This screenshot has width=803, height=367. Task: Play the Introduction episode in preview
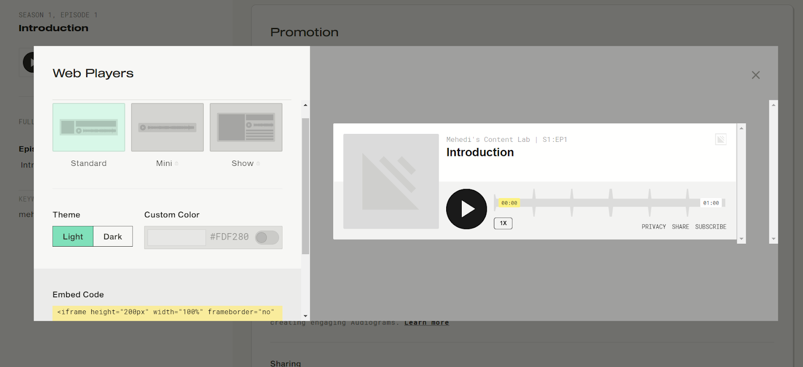467,209
